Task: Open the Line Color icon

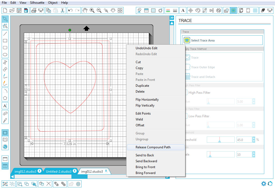Action: (168, 10)
